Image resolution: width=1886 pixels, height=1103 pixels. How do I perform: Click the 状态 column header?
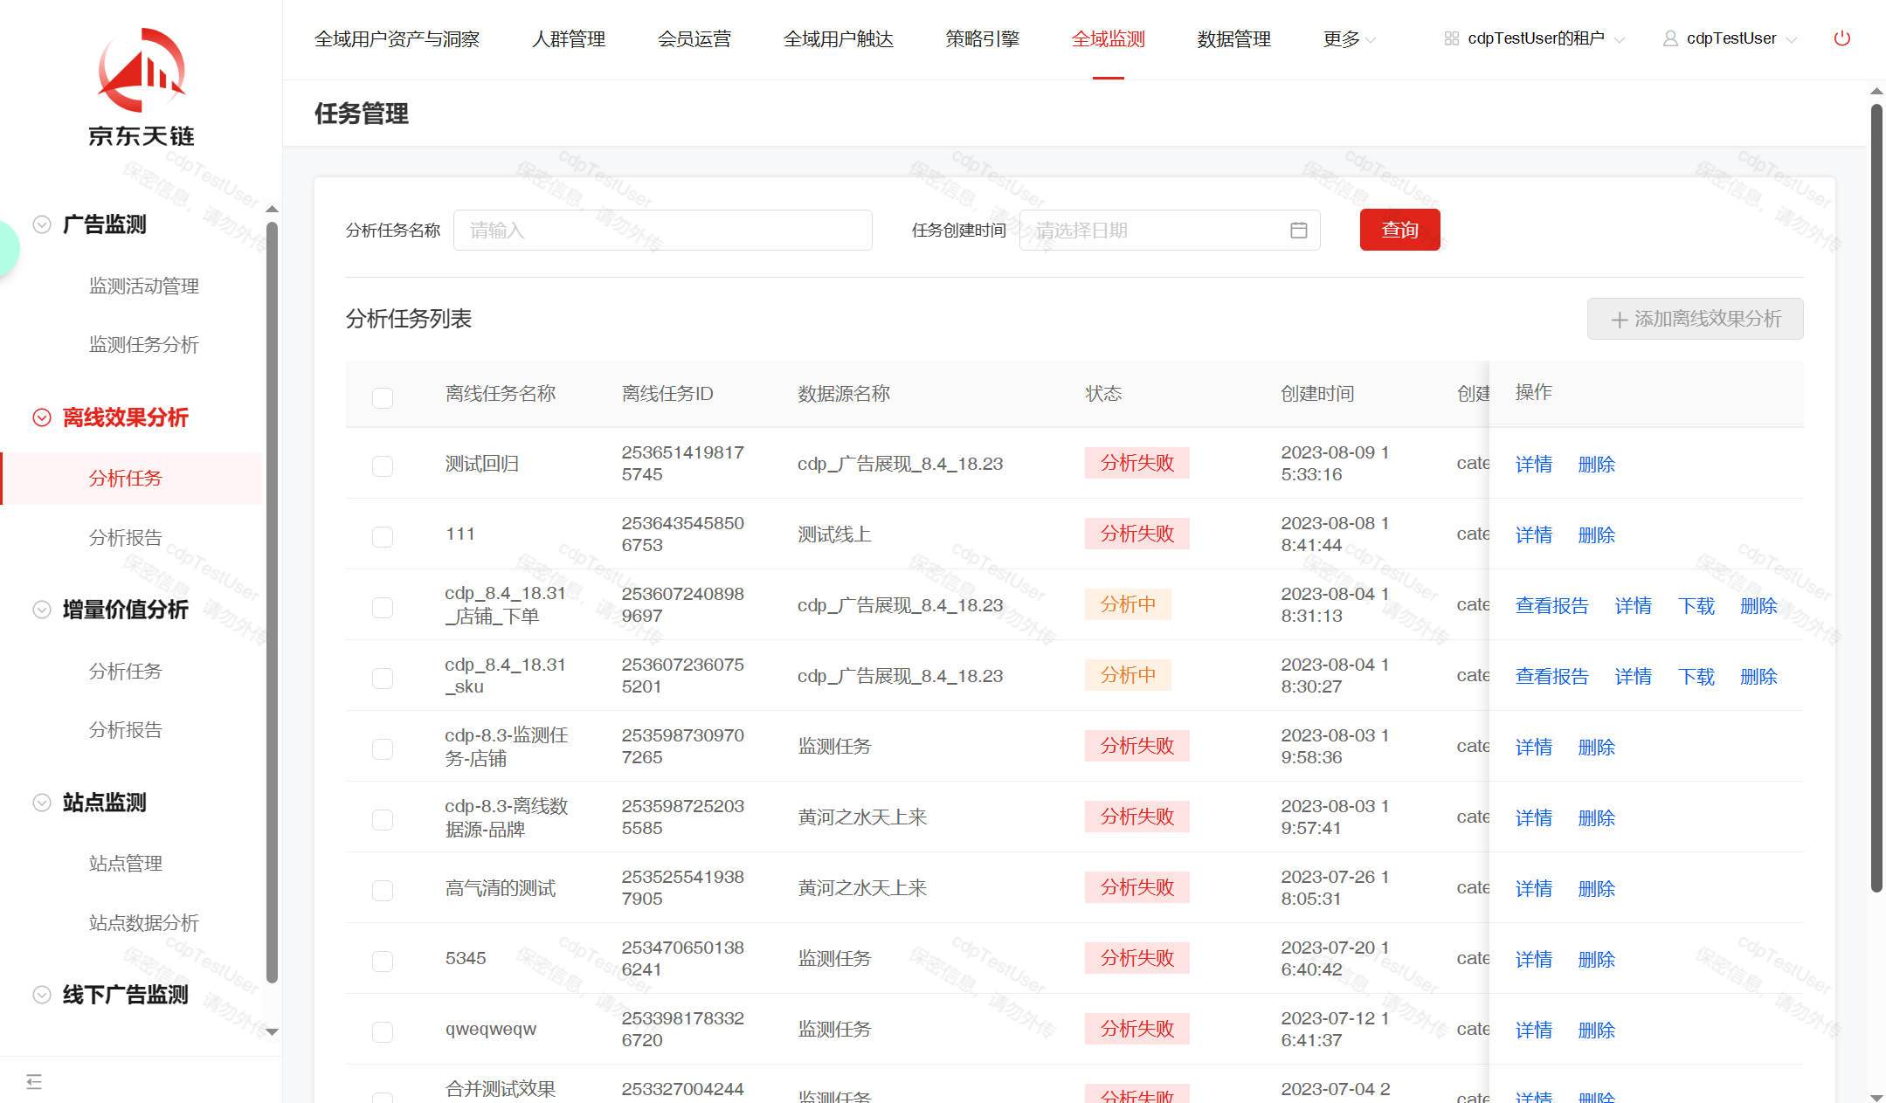pos(1103,394)
